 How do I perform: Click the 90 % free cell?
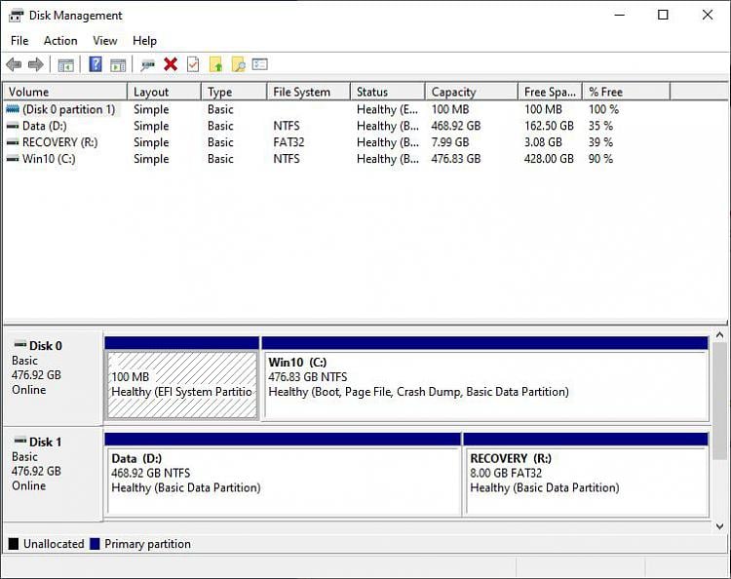tap(600, 159)
